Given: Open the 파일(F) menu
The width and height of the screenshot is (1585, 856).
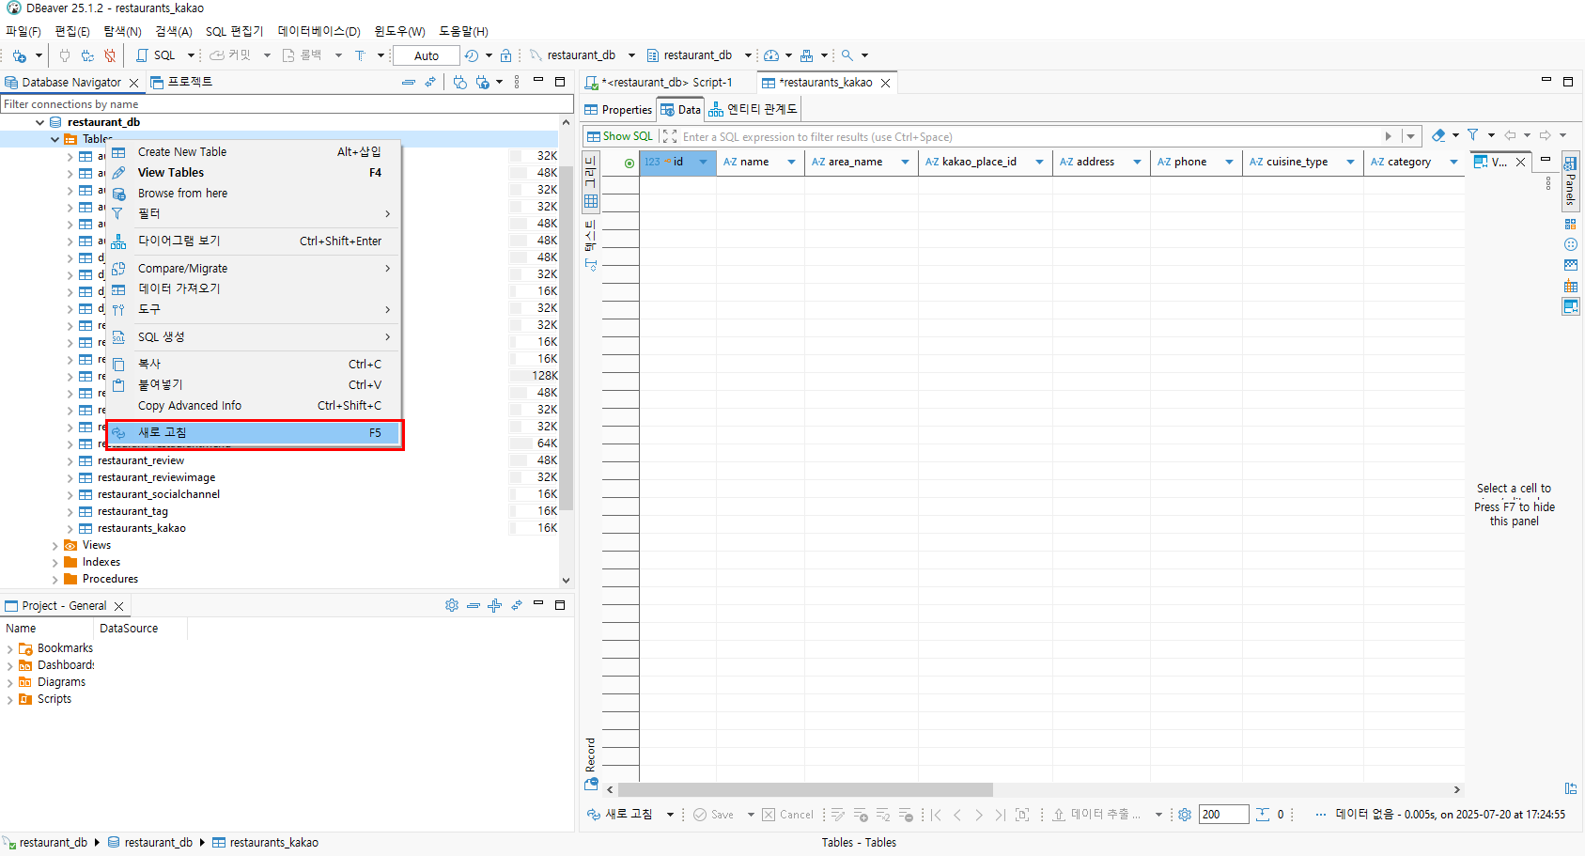Looking at the screenshot, I should [23, 31].
